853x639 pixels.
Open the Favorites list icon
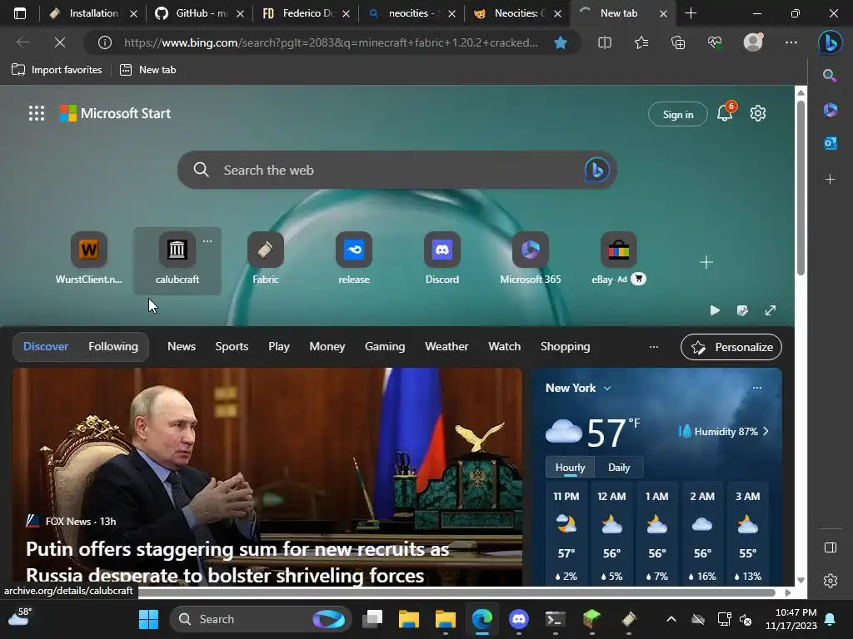(641, 42)
